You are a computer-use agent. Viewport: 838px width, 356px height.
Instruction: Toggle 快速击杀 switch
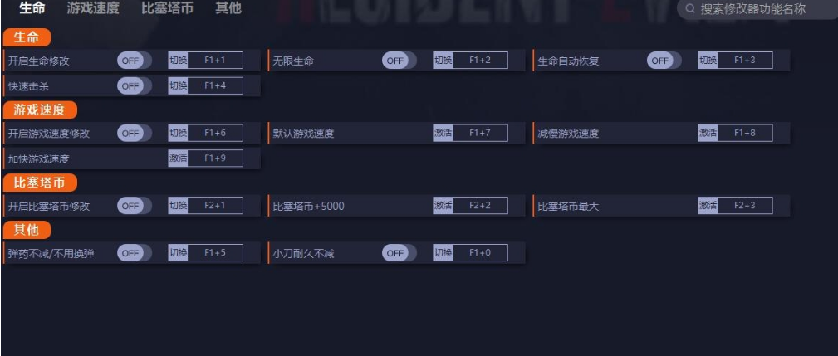[x=134, y=85]
